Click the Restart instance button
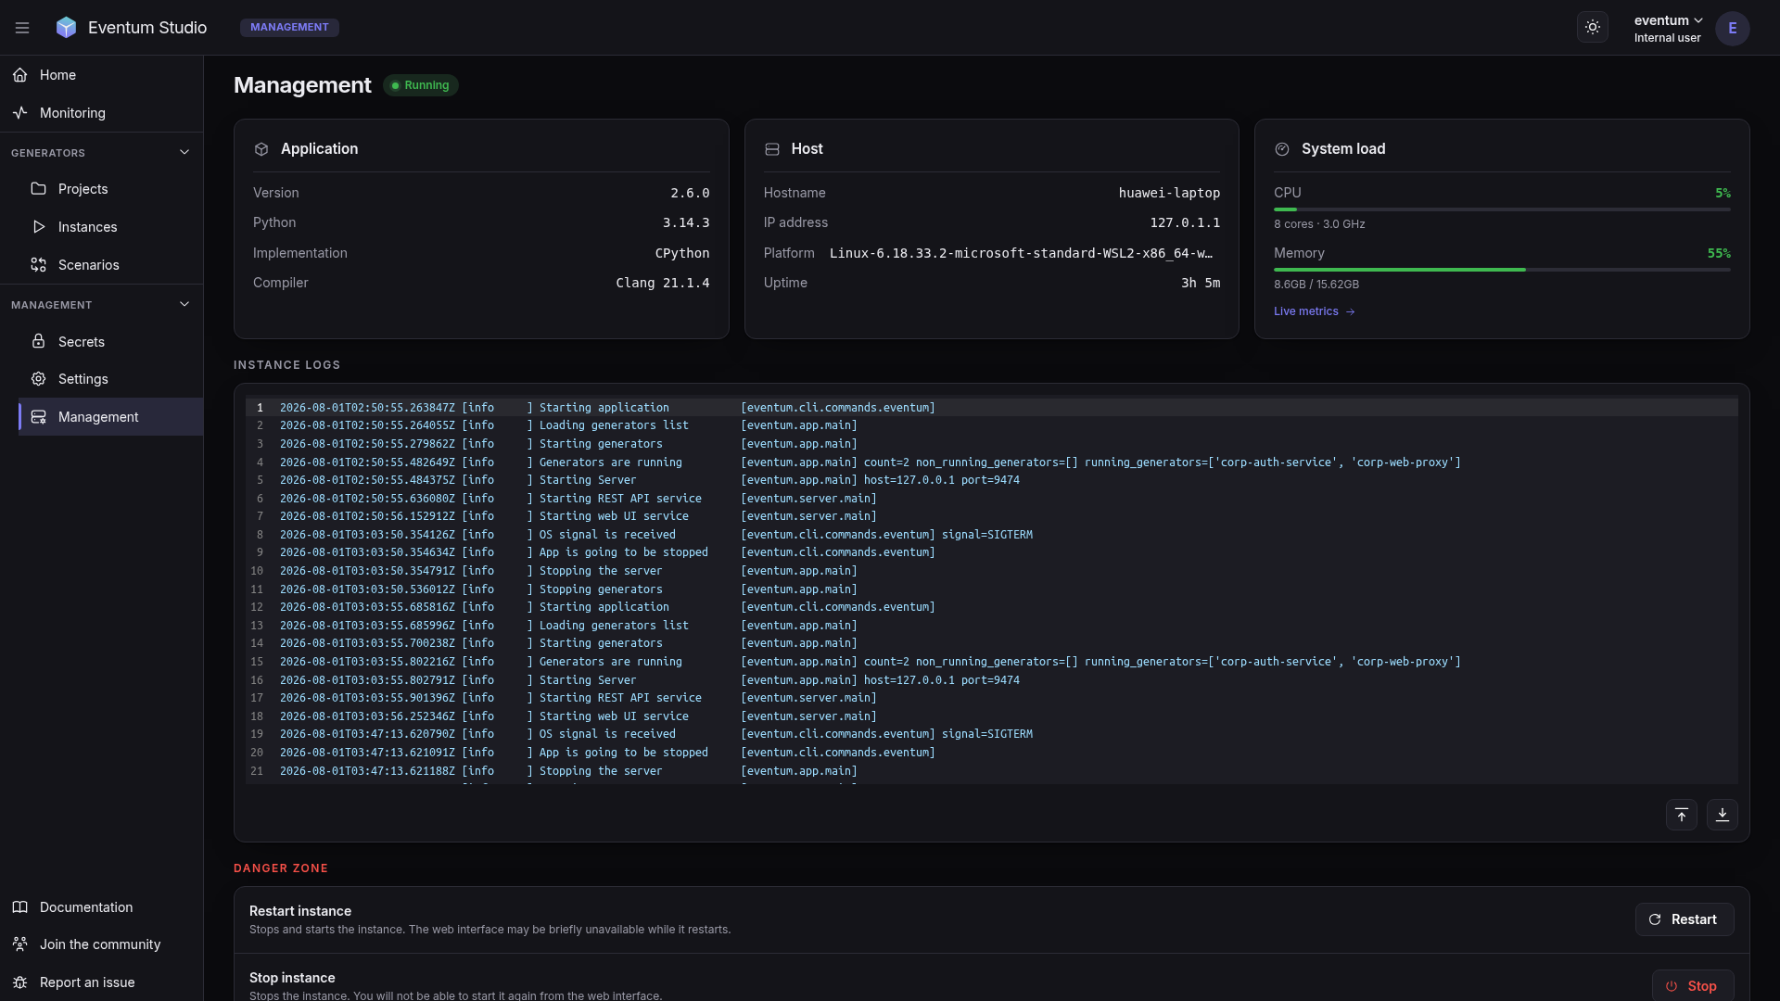 click(1685, 919)
